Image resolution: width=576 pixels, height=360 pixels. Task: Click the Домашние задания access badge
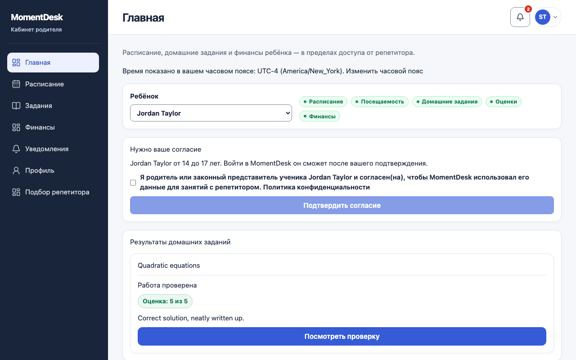click(447, 102)
